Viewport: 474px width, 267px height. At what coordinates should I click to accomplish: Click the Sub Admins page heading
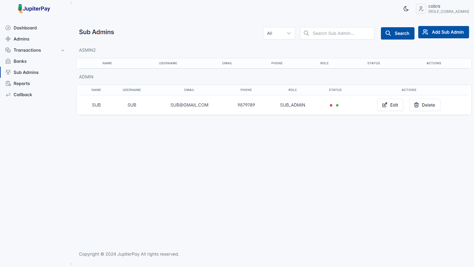pyautogui.click(x=97, y=32)
